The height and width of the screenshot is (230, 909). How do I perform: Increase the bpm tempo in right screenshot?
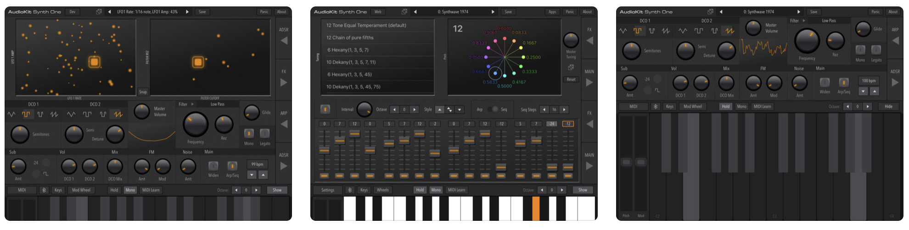coord(875,91)
